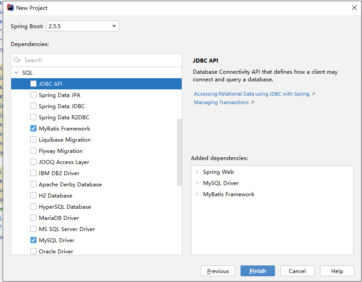Check Oracle Driver checkbox
The width and height of the screenshot is (362, 282).
point(33,251)
